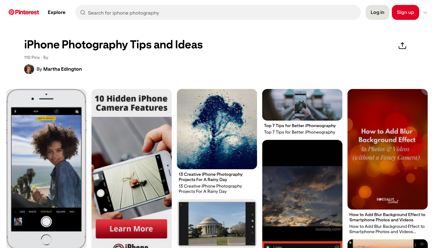Screen dimensions: 434x248
Task: Click the How to Add Blur Background Effect title
Action: coord(387,217)
